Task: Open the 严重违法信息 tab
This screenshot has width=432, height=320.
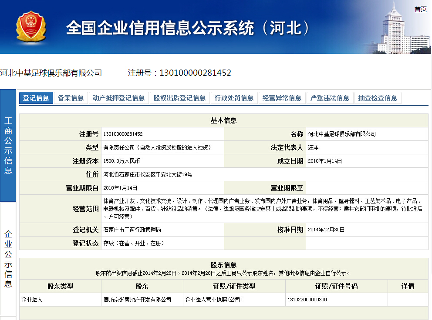Action: click(330, 98)
